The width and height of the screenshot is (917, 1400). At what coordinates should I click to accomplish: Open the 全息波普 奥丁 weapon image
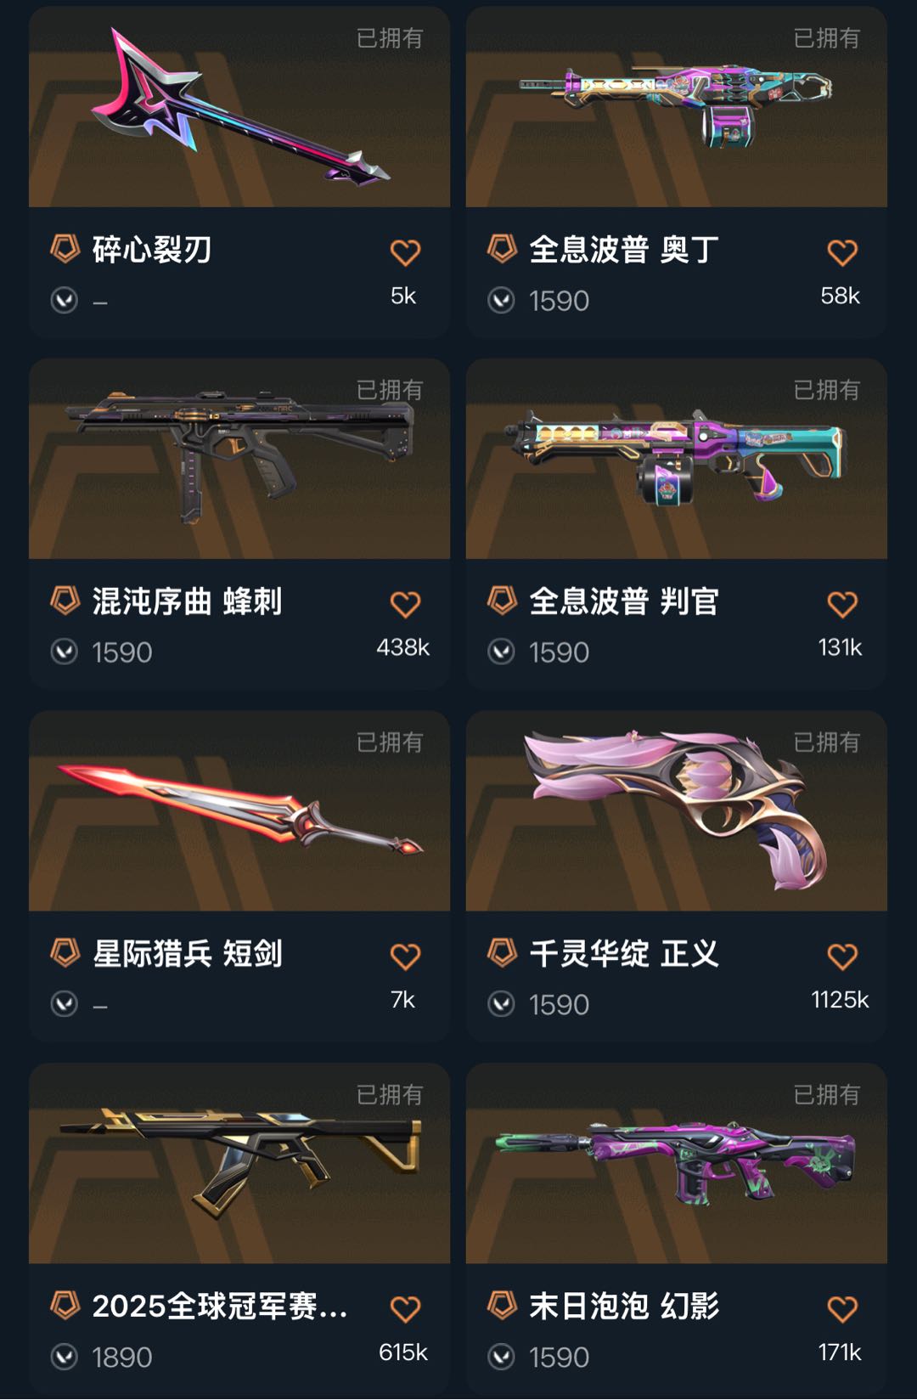677,107
